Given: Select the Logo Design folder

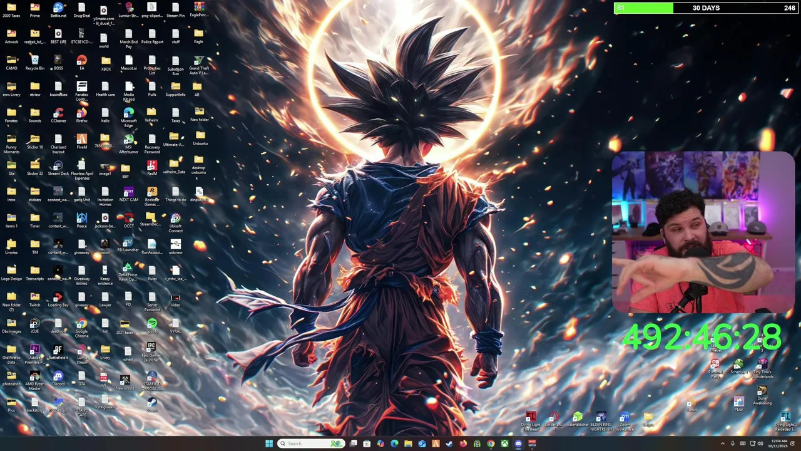Looking at the screenshot, I should click(x=11, y=273).
